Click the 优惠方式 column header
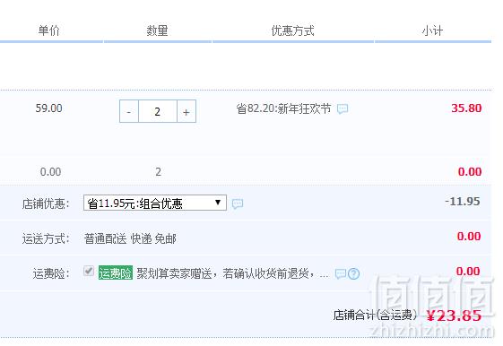 292,30
